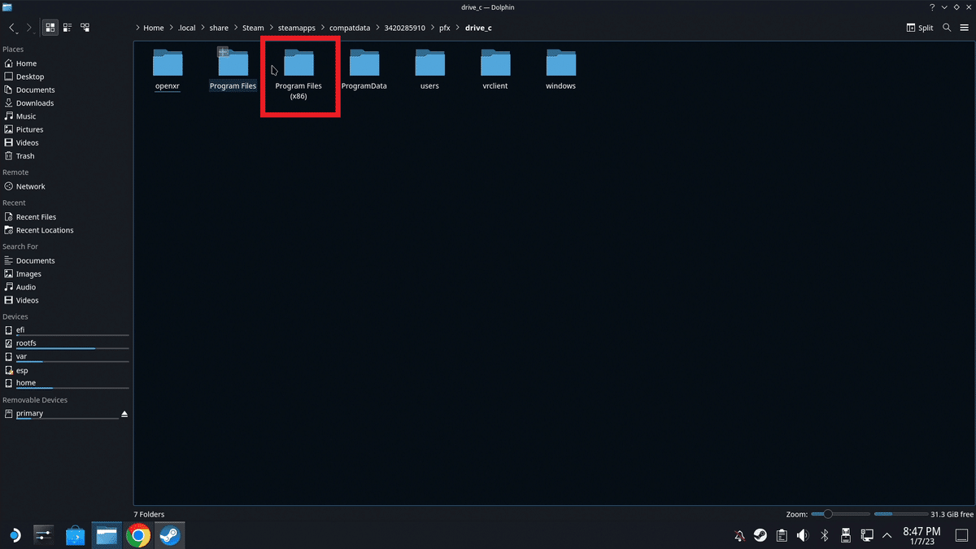Click 3420285910 in the breadcrumb path

[x=404, y=28]
